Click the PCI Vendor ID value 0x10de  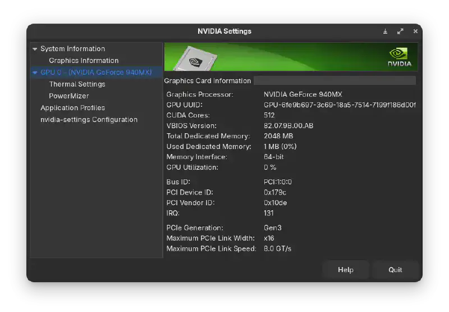[275, 203]
